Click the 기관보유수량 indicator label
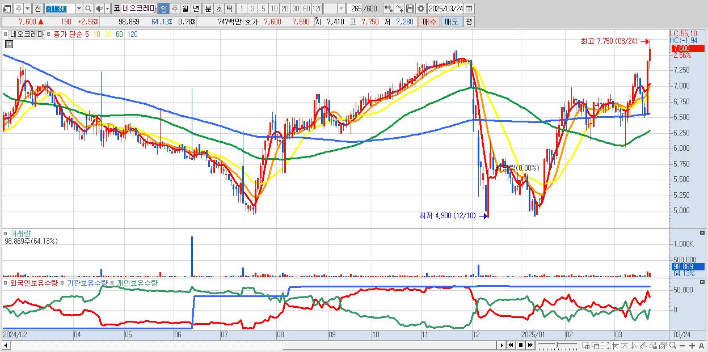708x352 pixels. pos(87,282)
